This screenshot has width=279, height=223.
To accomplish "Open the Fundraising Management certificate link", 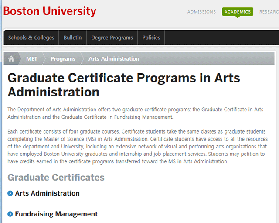I will (x=56, y=214).
